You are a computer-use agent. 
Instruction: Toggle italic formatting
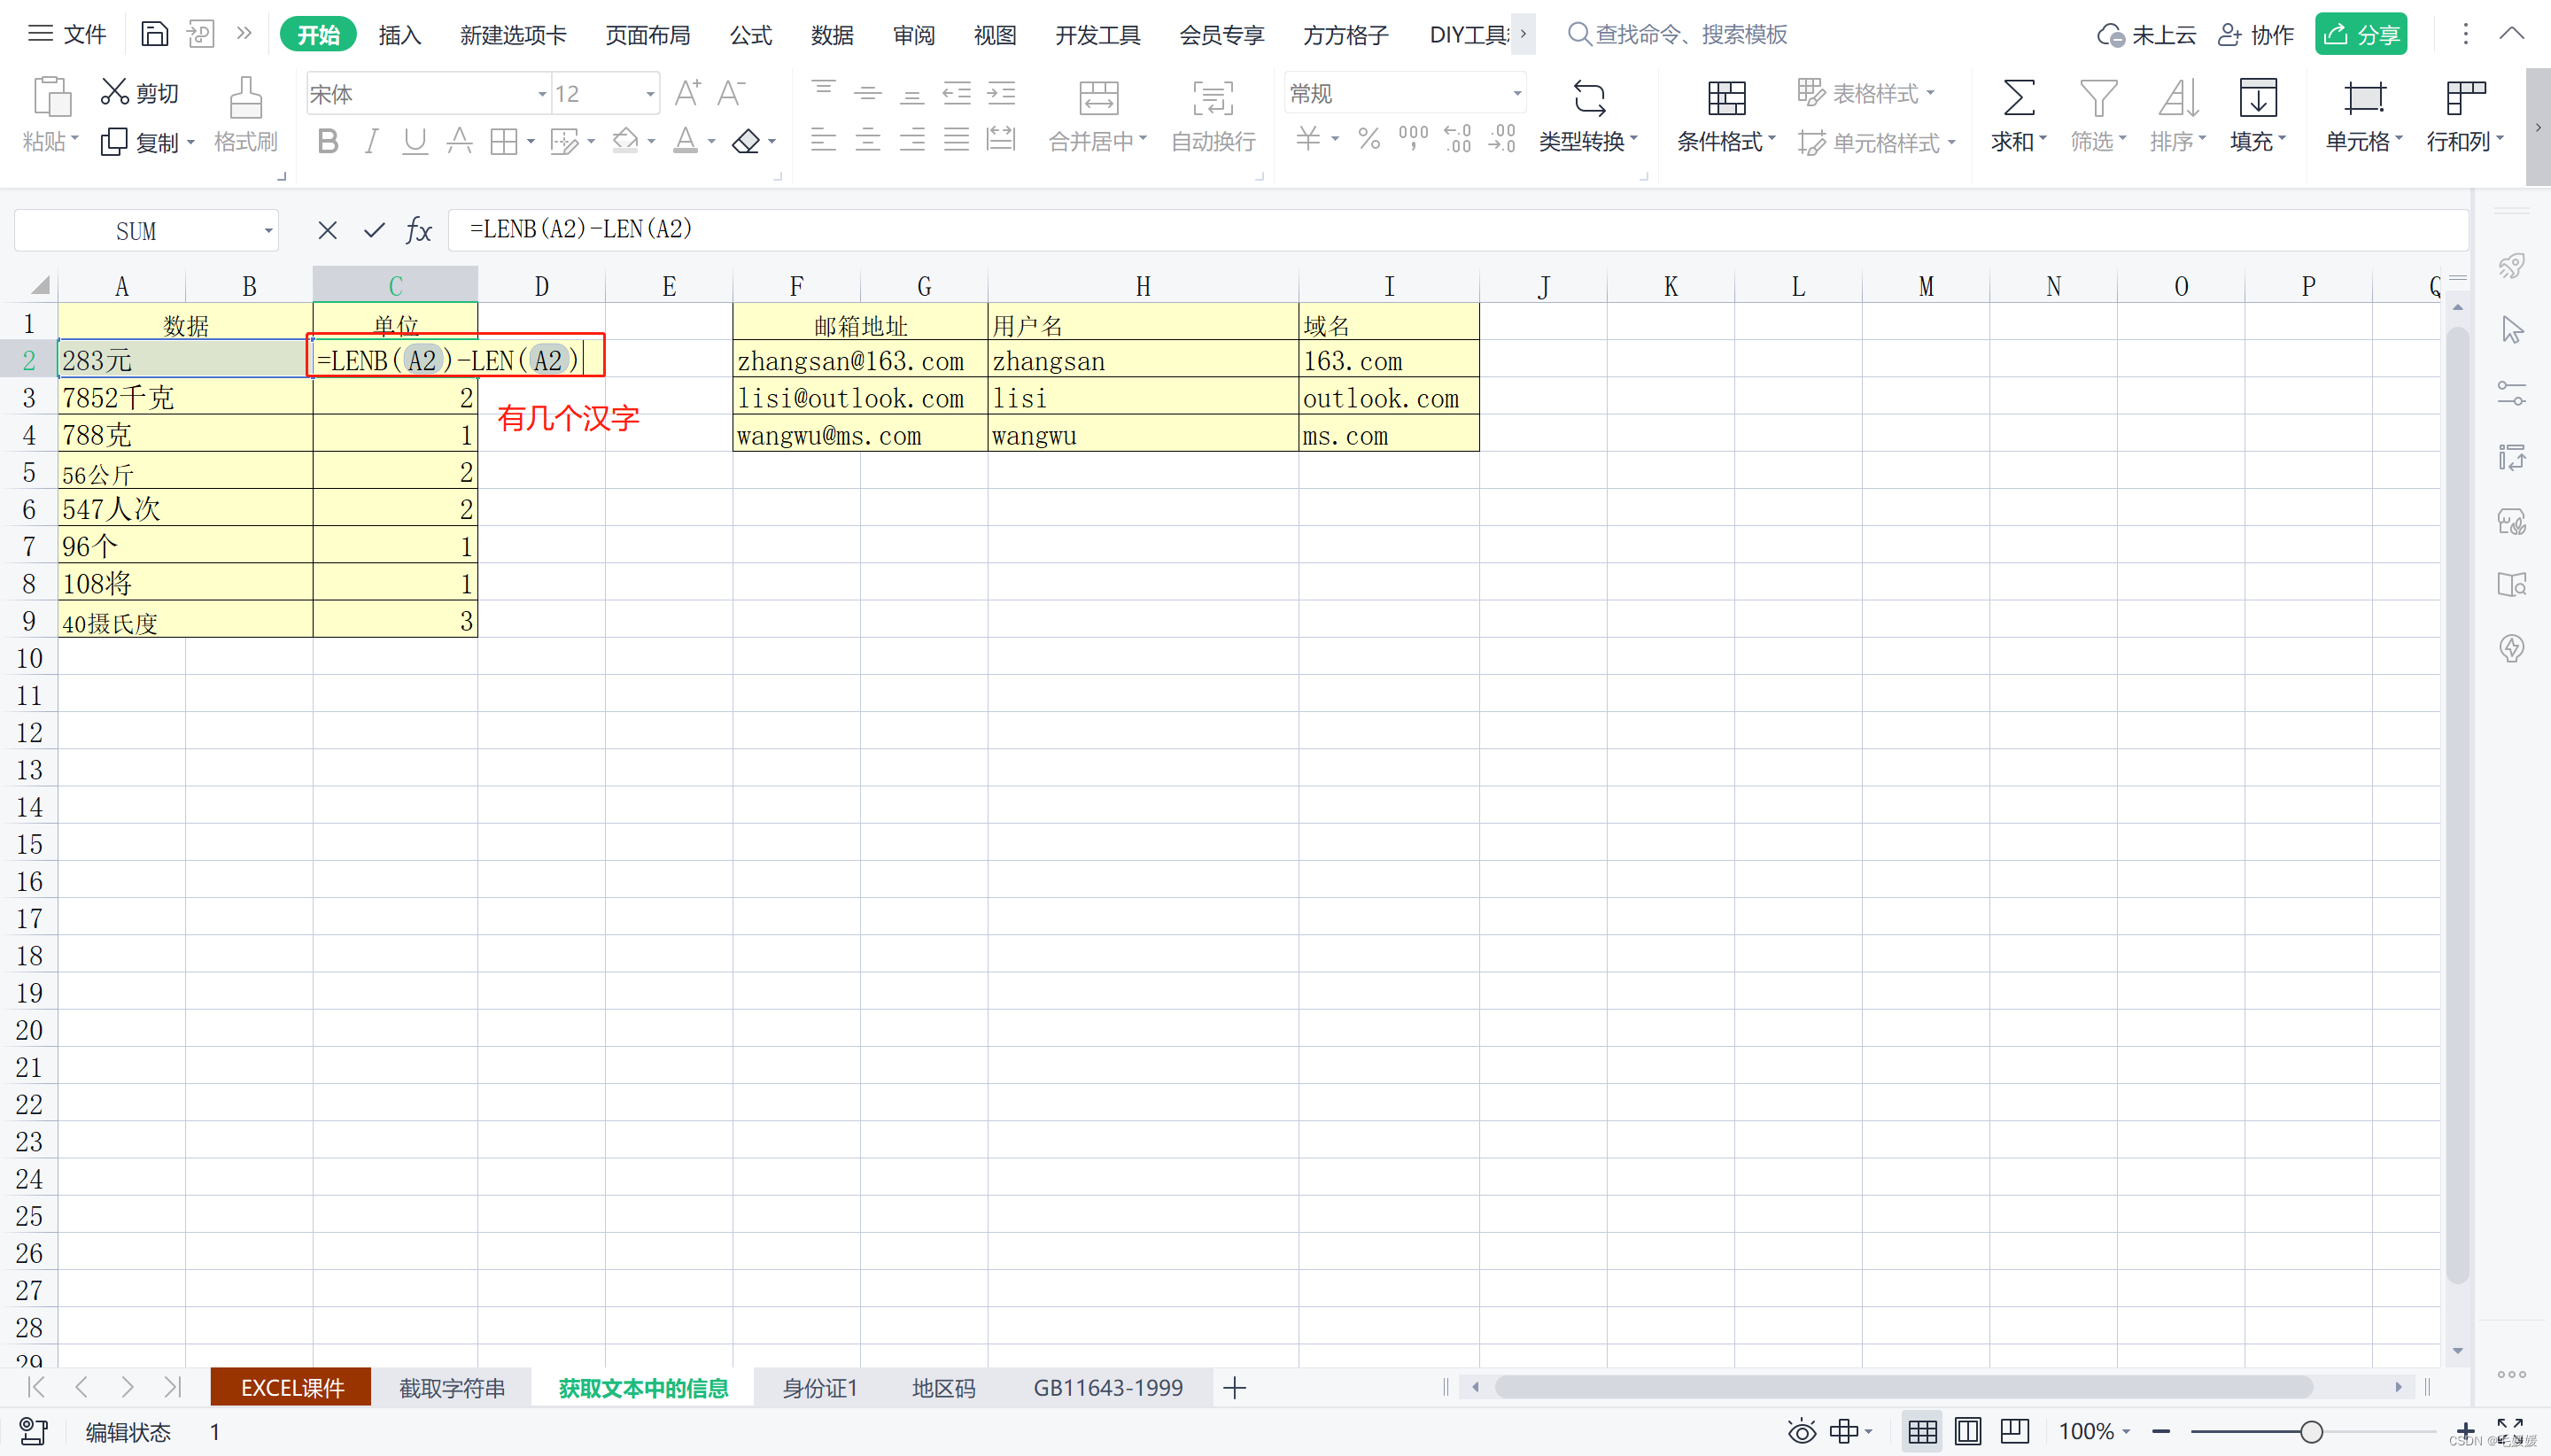click(x=371, y=141)
